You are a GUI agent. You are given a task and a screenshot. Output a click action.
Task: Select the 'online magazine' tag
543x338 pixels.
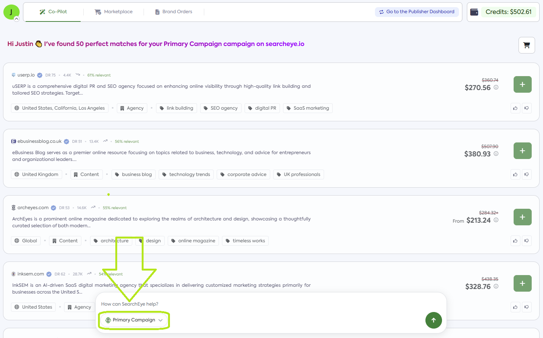[x=193, y=241]
